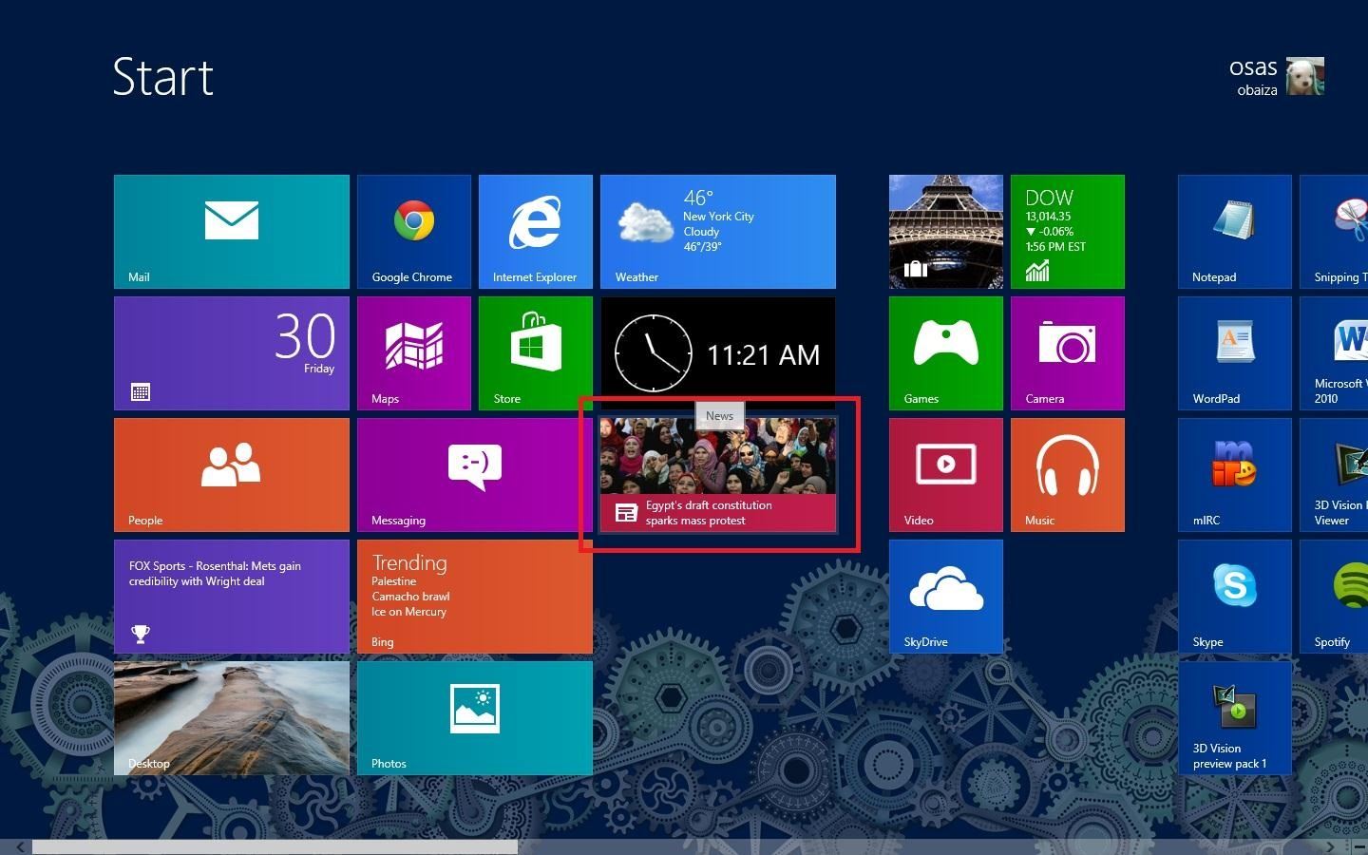Click the horizontal scrollbar thumb

point(275,846)
